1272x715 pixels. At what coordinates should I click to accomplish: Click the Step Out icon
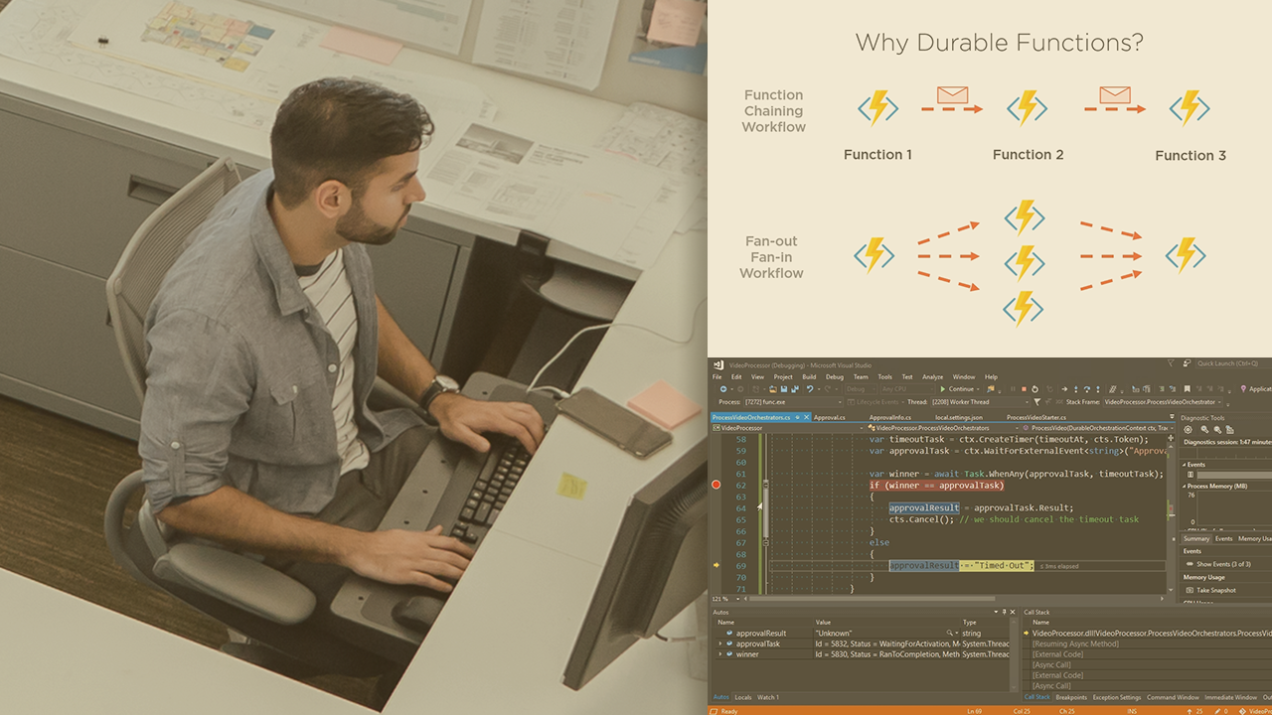pyautogui.click(x=1098, y=389)
